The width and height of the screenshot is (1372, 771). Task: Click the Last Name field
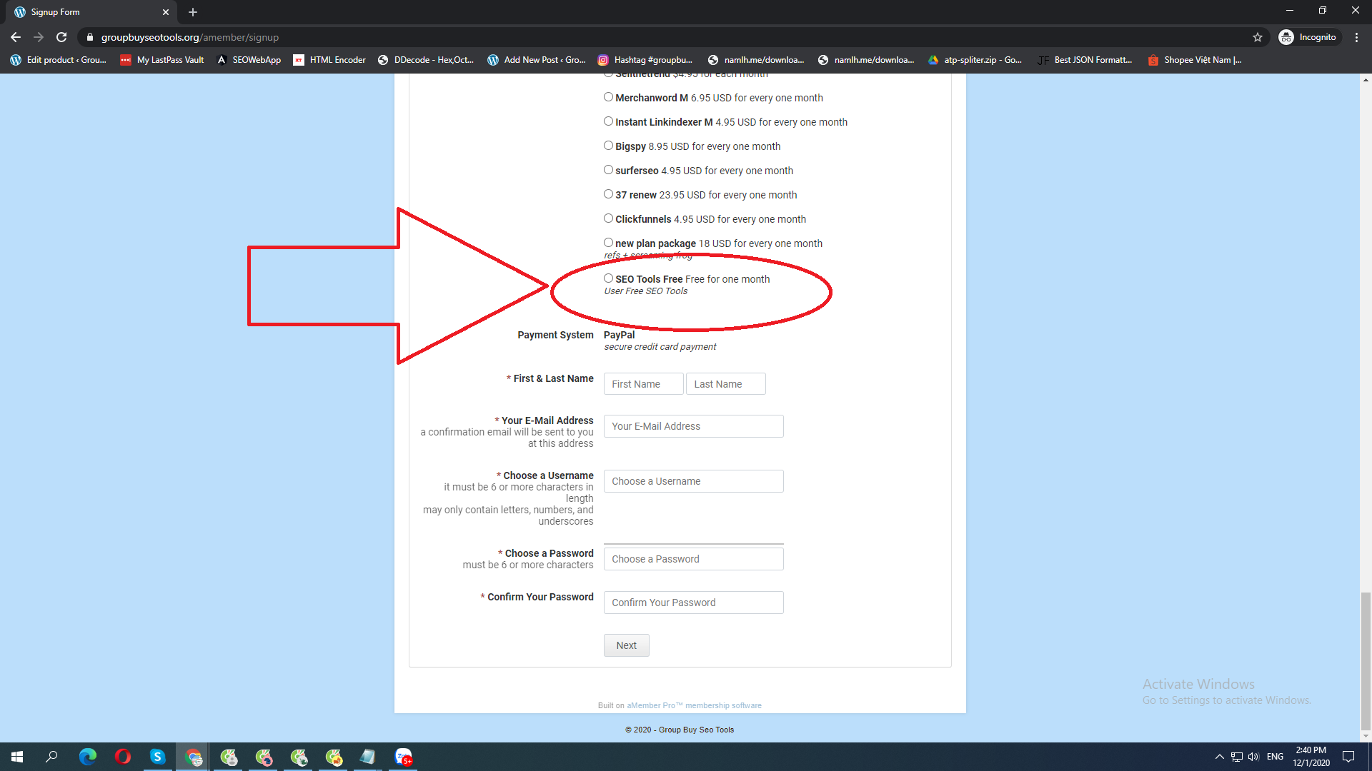(x=725, y=384)
